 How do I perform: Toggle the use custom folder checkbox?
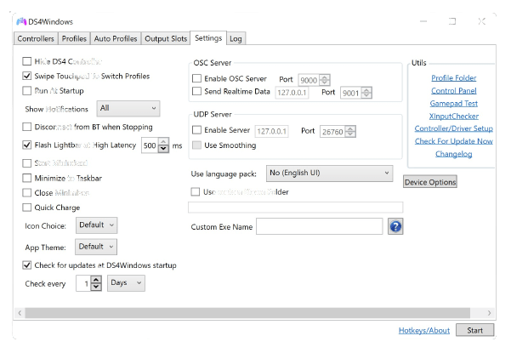tap(196, 191)
